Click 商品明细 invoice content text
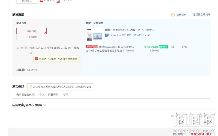 coord(53,95)
